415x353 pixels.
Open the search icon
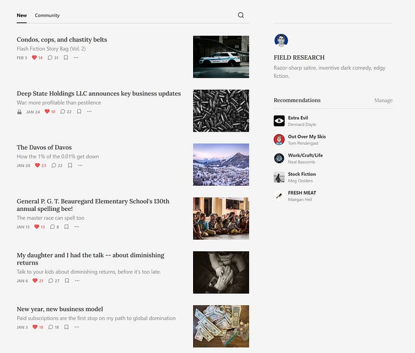coord(240,15)
